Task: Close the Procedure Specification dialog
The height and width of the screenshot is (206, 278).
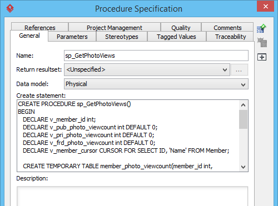Action: [265, 7]
